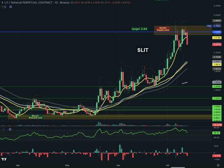Click the red −4.5 M value label
Screen dimensions: 224x168
[216, 156]
